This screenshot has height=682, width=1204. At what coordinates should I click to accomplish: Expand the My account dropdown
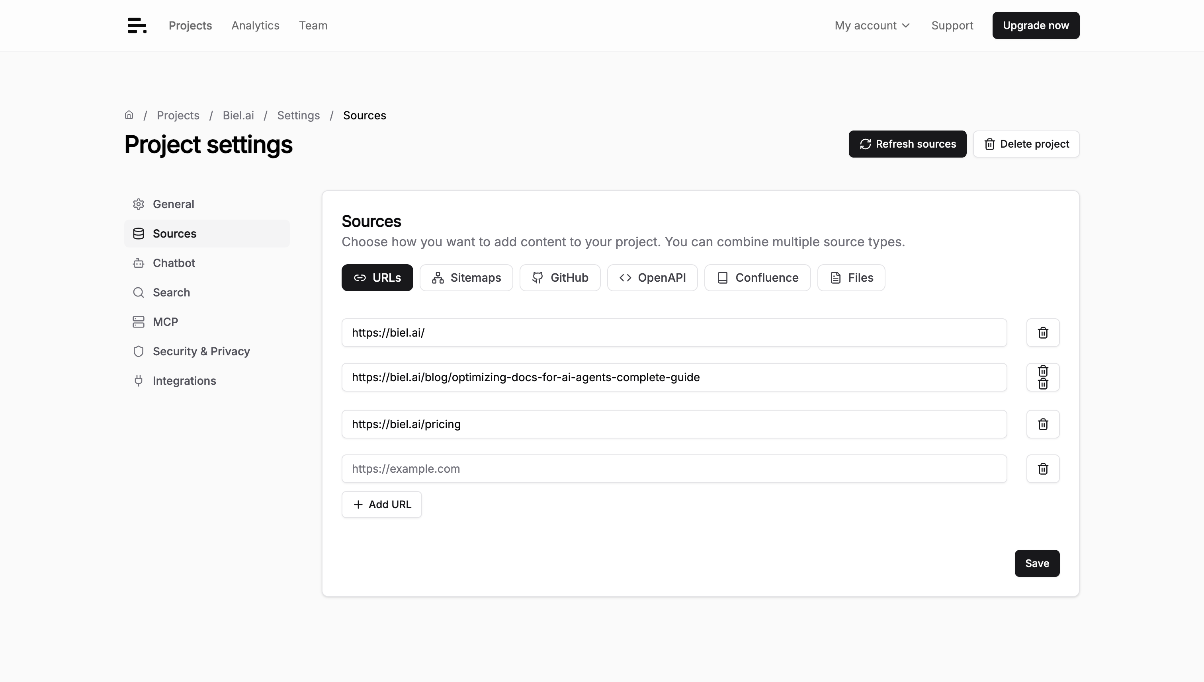coord(872,25)
